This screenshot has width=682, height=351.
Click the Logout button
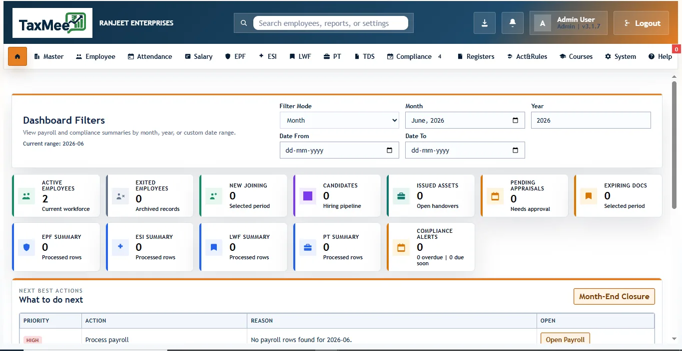[x=641, y=23]
